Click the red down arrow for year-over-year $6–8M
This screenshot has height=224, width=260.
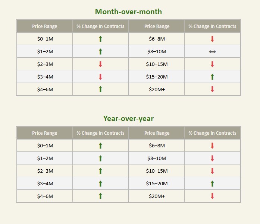(x=212, y=145)
